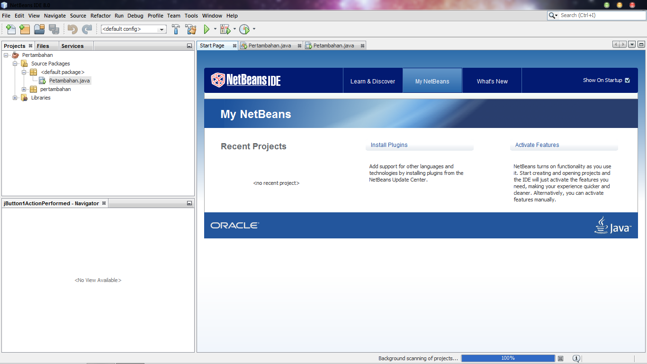Undo the last action
This screenshot has width=647, height=364.
click(x=71, y=29)
